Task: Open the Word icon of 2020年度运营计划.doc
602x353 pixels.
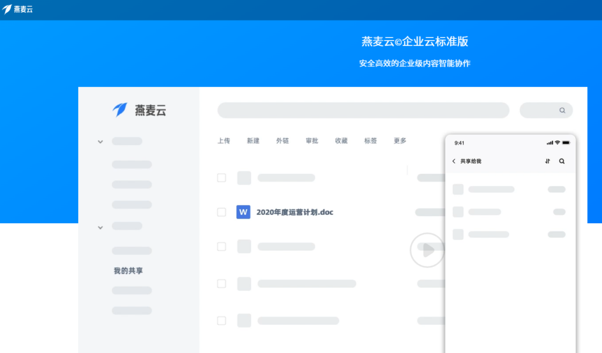Action: point(243,212)
